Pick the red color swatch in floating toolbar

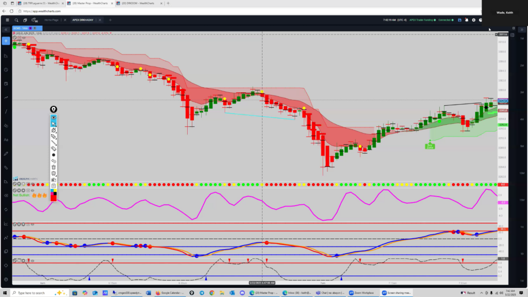coord(54,199)
